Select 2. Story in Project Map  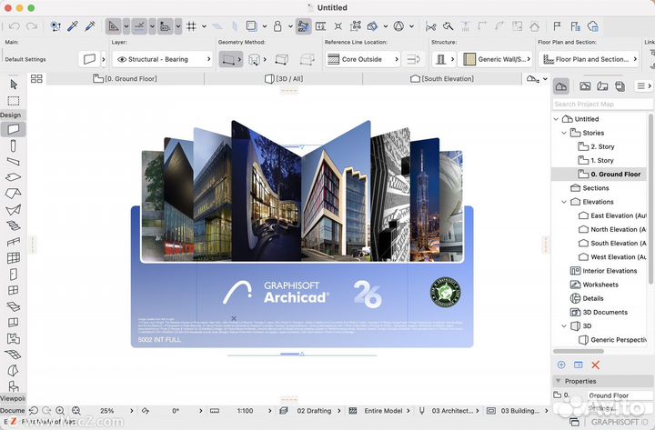602,146
